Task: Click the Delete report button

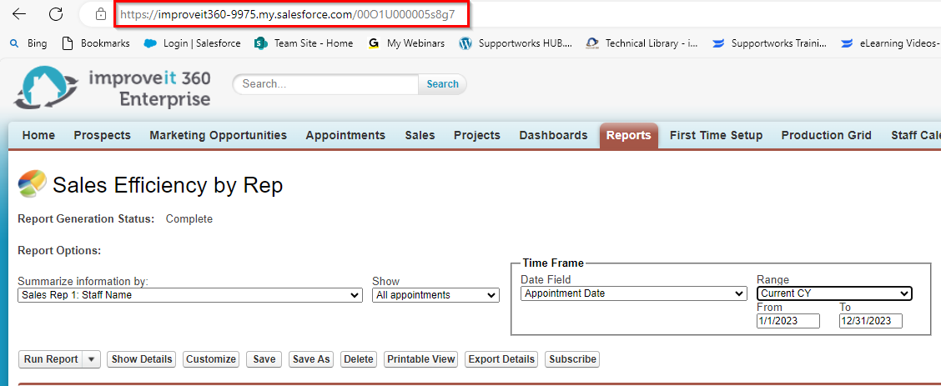Action: point(359,359)
